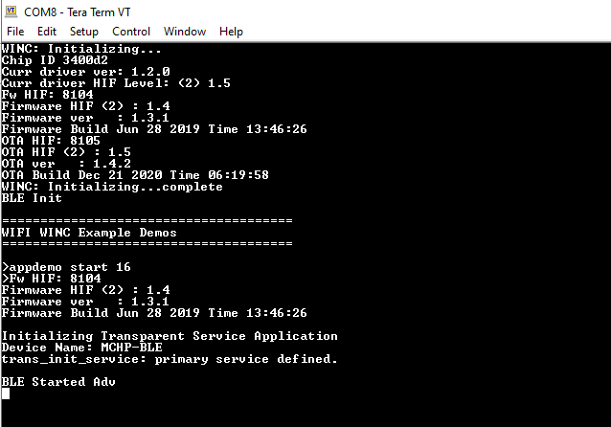Click the '>Fw HIF: 8104' line
Screen dimensions: 611x427
pyautogui.click(x=51, y=279)
